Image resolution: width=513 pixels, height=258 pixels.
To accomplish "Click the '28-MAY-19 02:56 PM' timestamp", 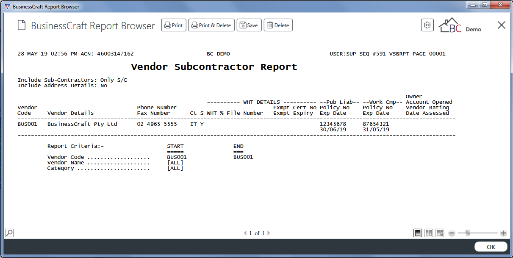I will (47, 54).
